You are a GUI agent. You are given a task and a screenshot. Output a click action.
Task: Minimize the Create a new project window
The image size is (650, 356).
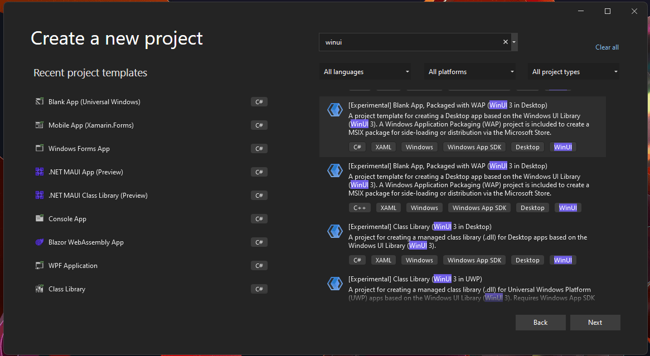click(x=581, y=11)
